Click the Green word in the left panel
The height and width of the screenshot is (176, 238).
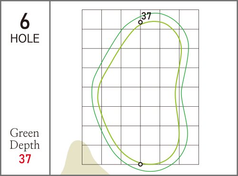[x=24, y=133]
